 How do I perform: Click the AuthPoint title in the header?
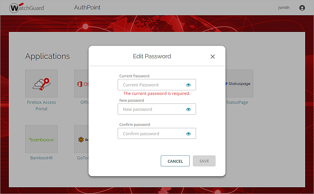[87, 7]
